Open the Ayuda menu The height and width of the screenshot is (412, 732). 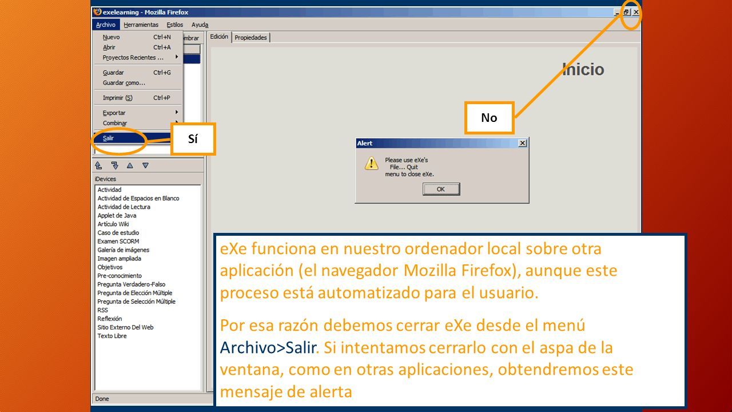(200, 25)
